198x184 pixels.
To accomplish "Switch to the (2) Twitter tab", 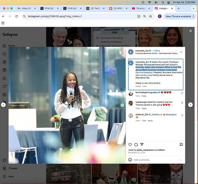I will 95,8.
